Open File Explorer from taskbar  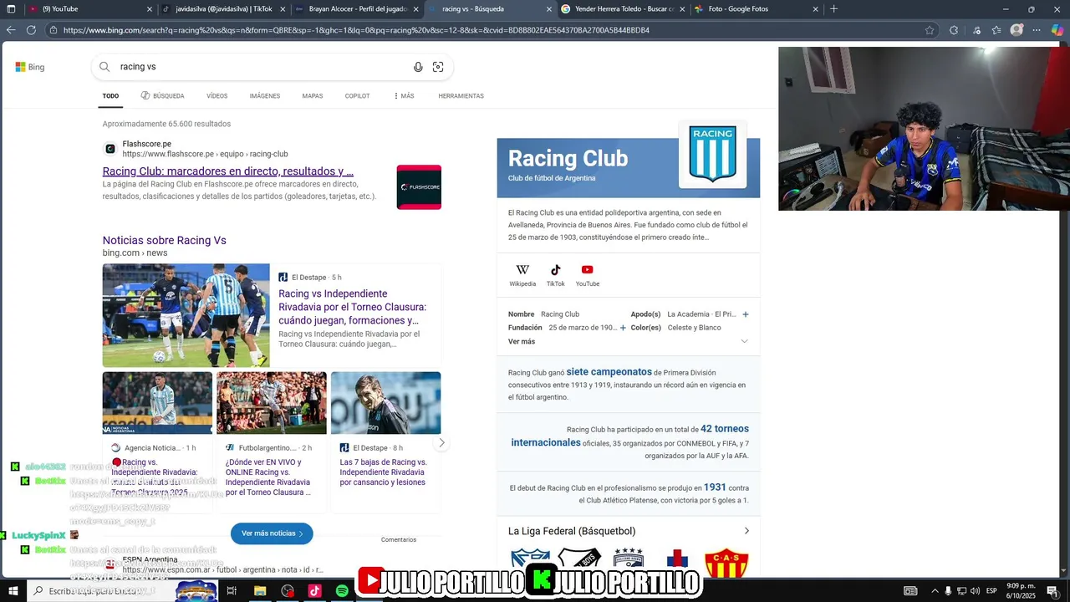[260, 591]
